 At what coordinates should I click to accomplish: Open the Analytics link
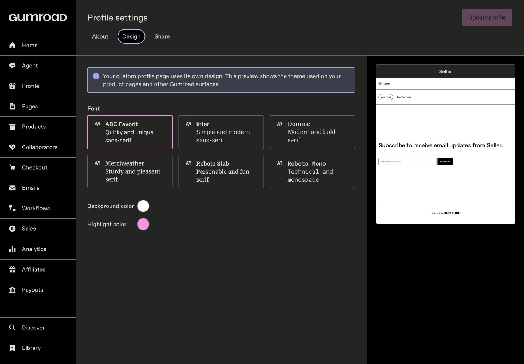point(38,249)
